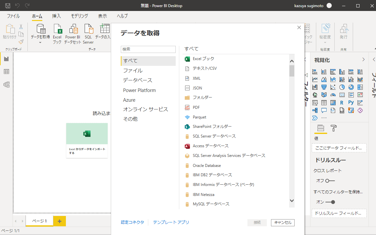Image resolution: width=376 pixels, height=235 pixels.
Task: Select the scatter chart visual
Action: tap(333, 87)
